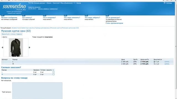Open the Помощь link
Image resolution: width=177 pixels, height=99 pixels.
point(169,3)
